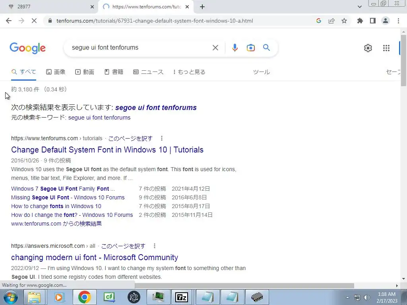Open the C# app in taskbar
Viewport: 407px width, 305px height.
pos(109,297)
